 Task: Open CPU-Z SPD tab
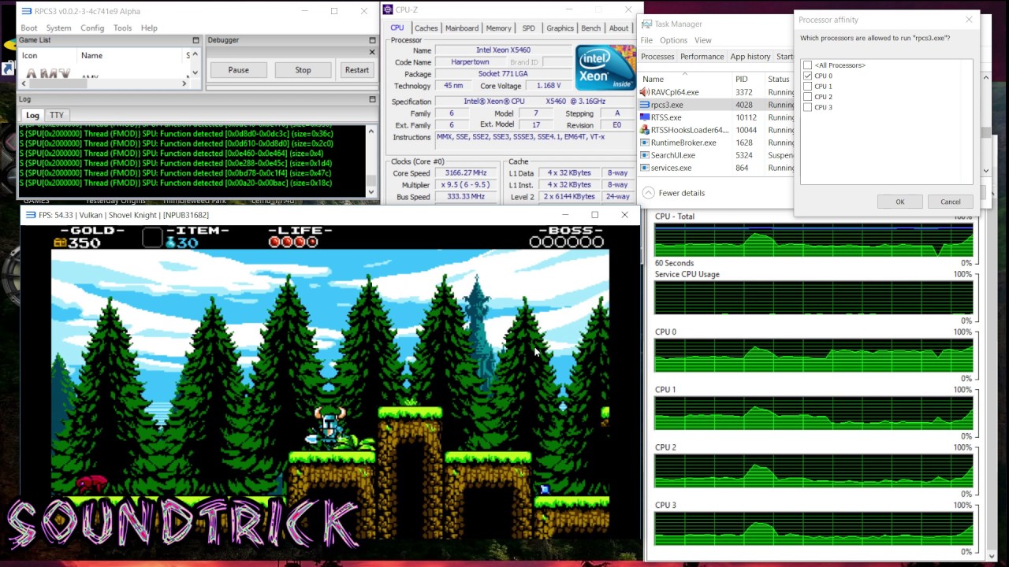[528, 28]
